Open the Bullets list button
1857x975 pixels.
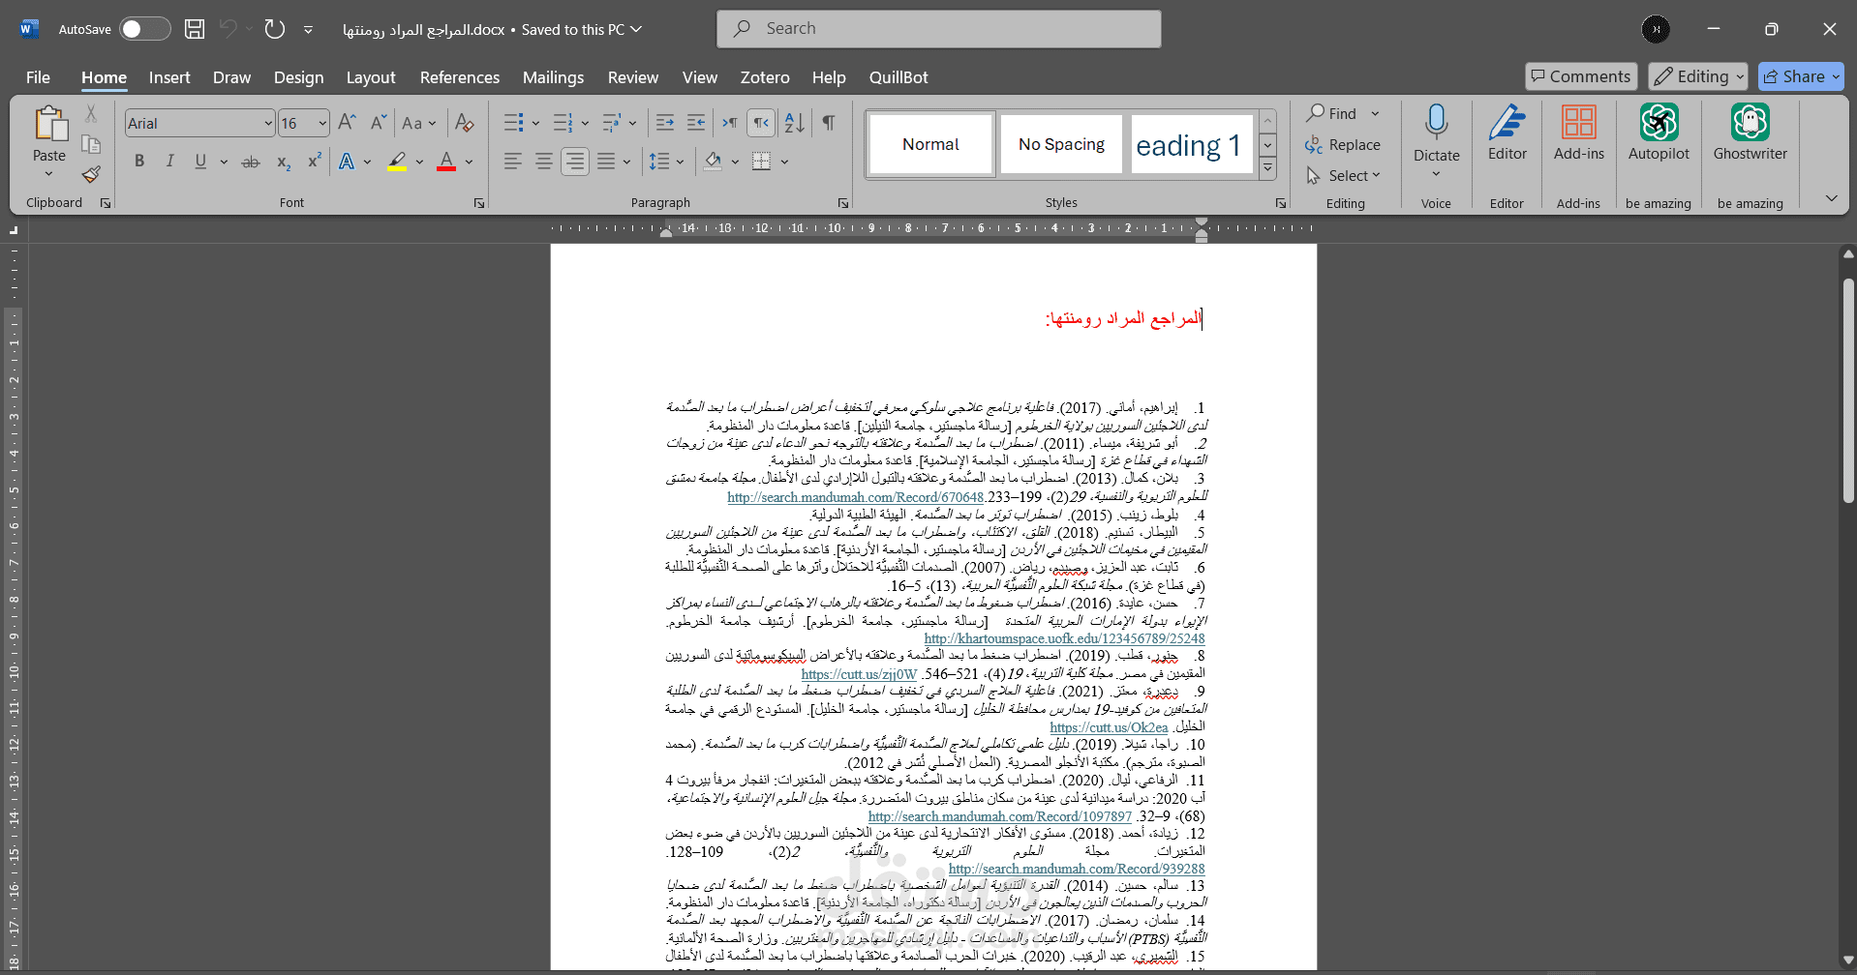pos(513,123)
